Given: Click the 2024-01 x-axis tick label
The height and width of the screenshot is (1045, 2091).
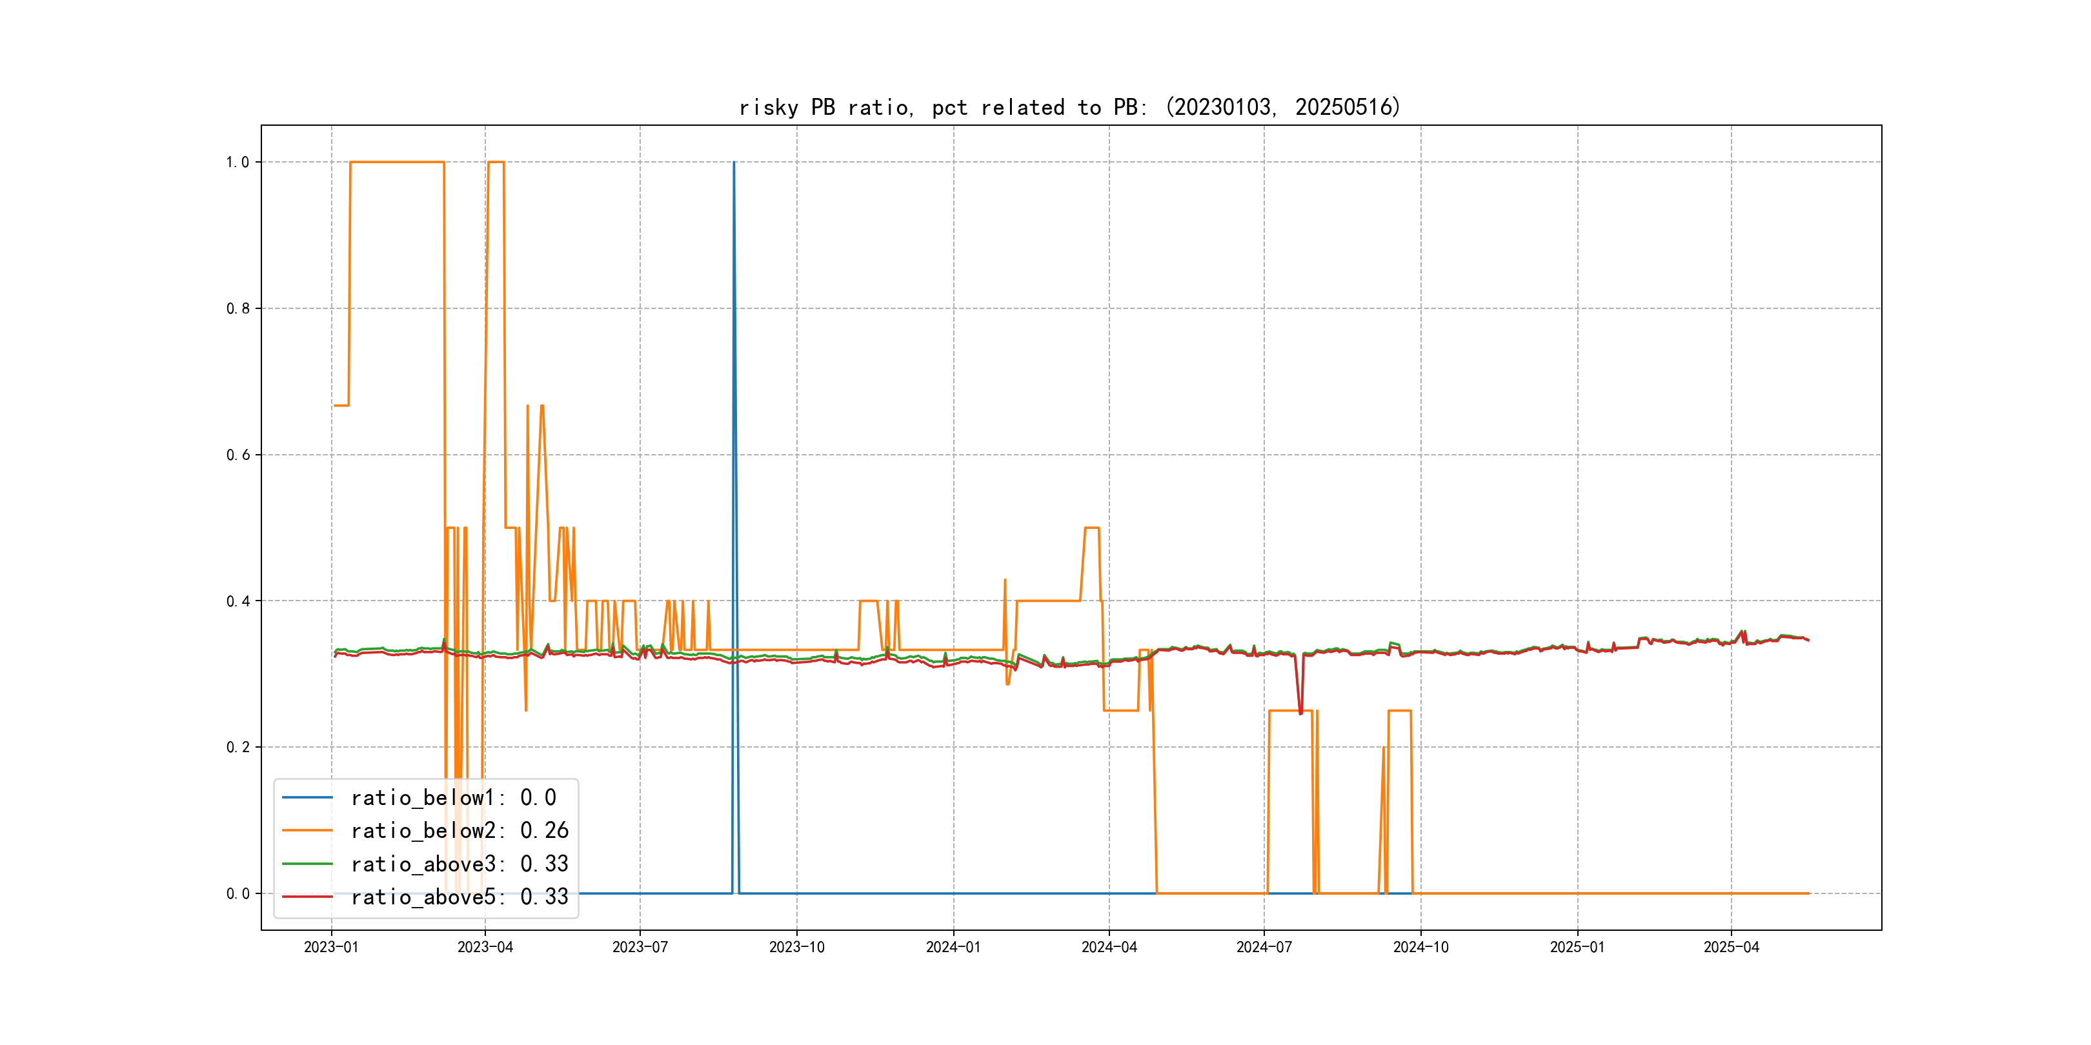Looking at the screenshot, I should [x=953, y=947].
